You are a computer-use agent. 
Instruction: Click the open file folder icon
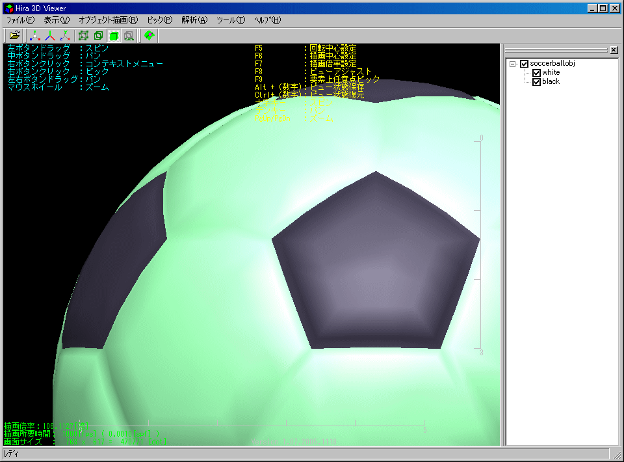click(15, 36)
